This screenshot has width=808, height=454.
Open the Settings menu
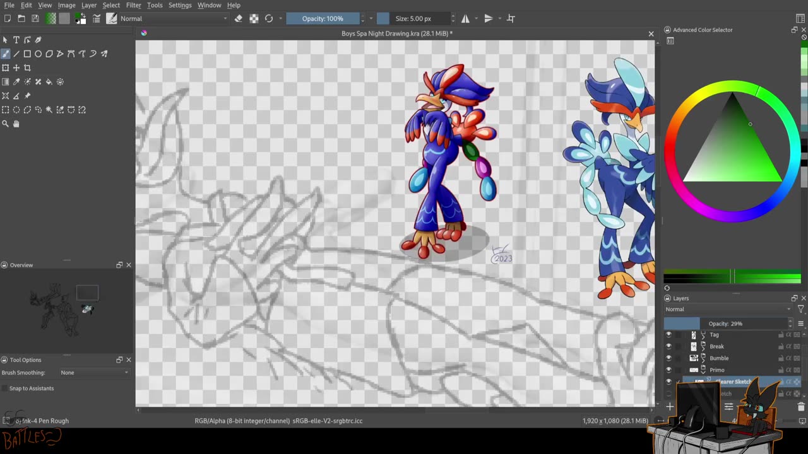click(x=180, y=5)
